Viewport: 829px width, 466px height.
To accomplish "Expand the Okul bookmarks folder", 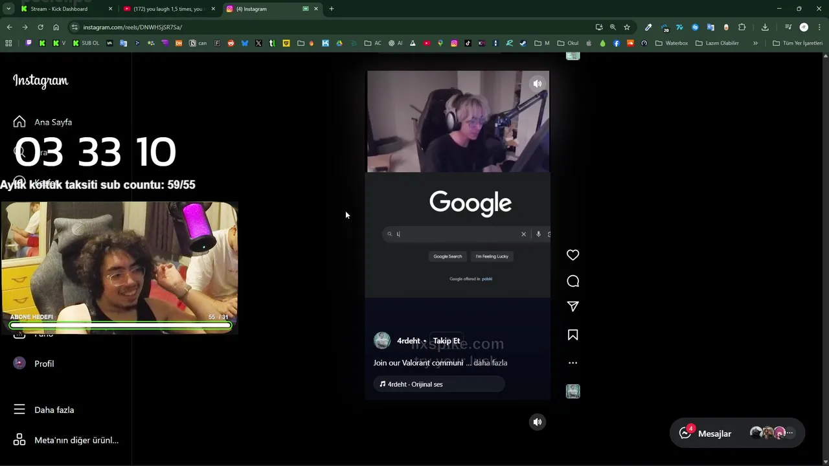I will (x=569, y=43).
